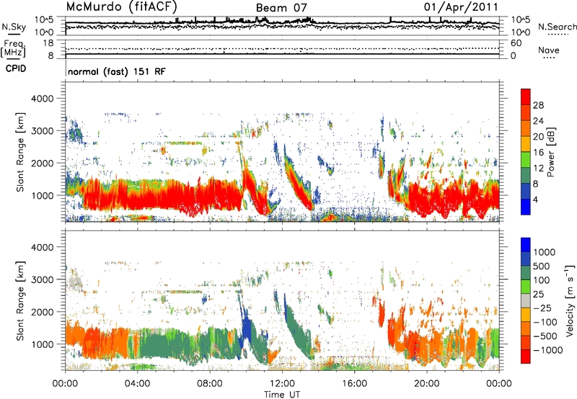Click the gray swatch on Velocity colorbar

526,300
